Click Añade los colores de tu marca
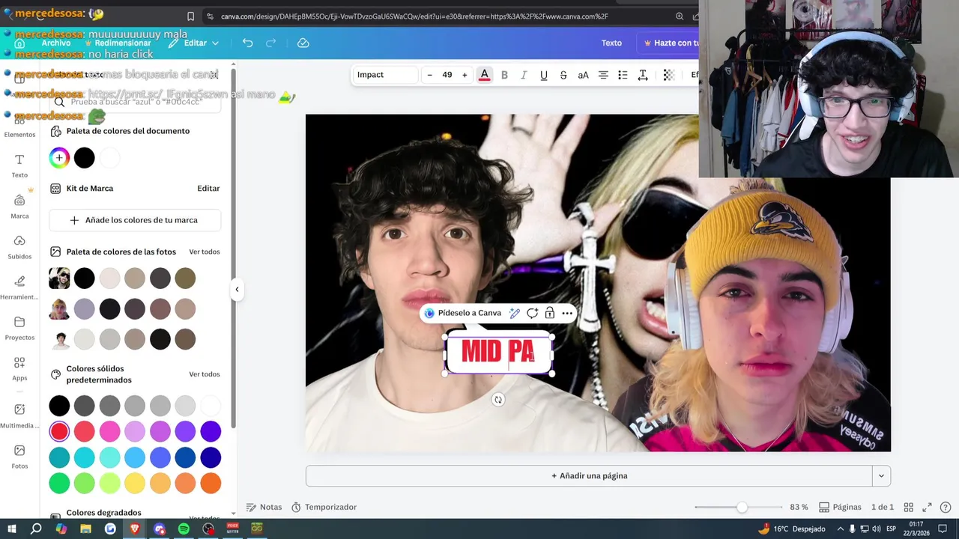 click(x=134, y=220)
